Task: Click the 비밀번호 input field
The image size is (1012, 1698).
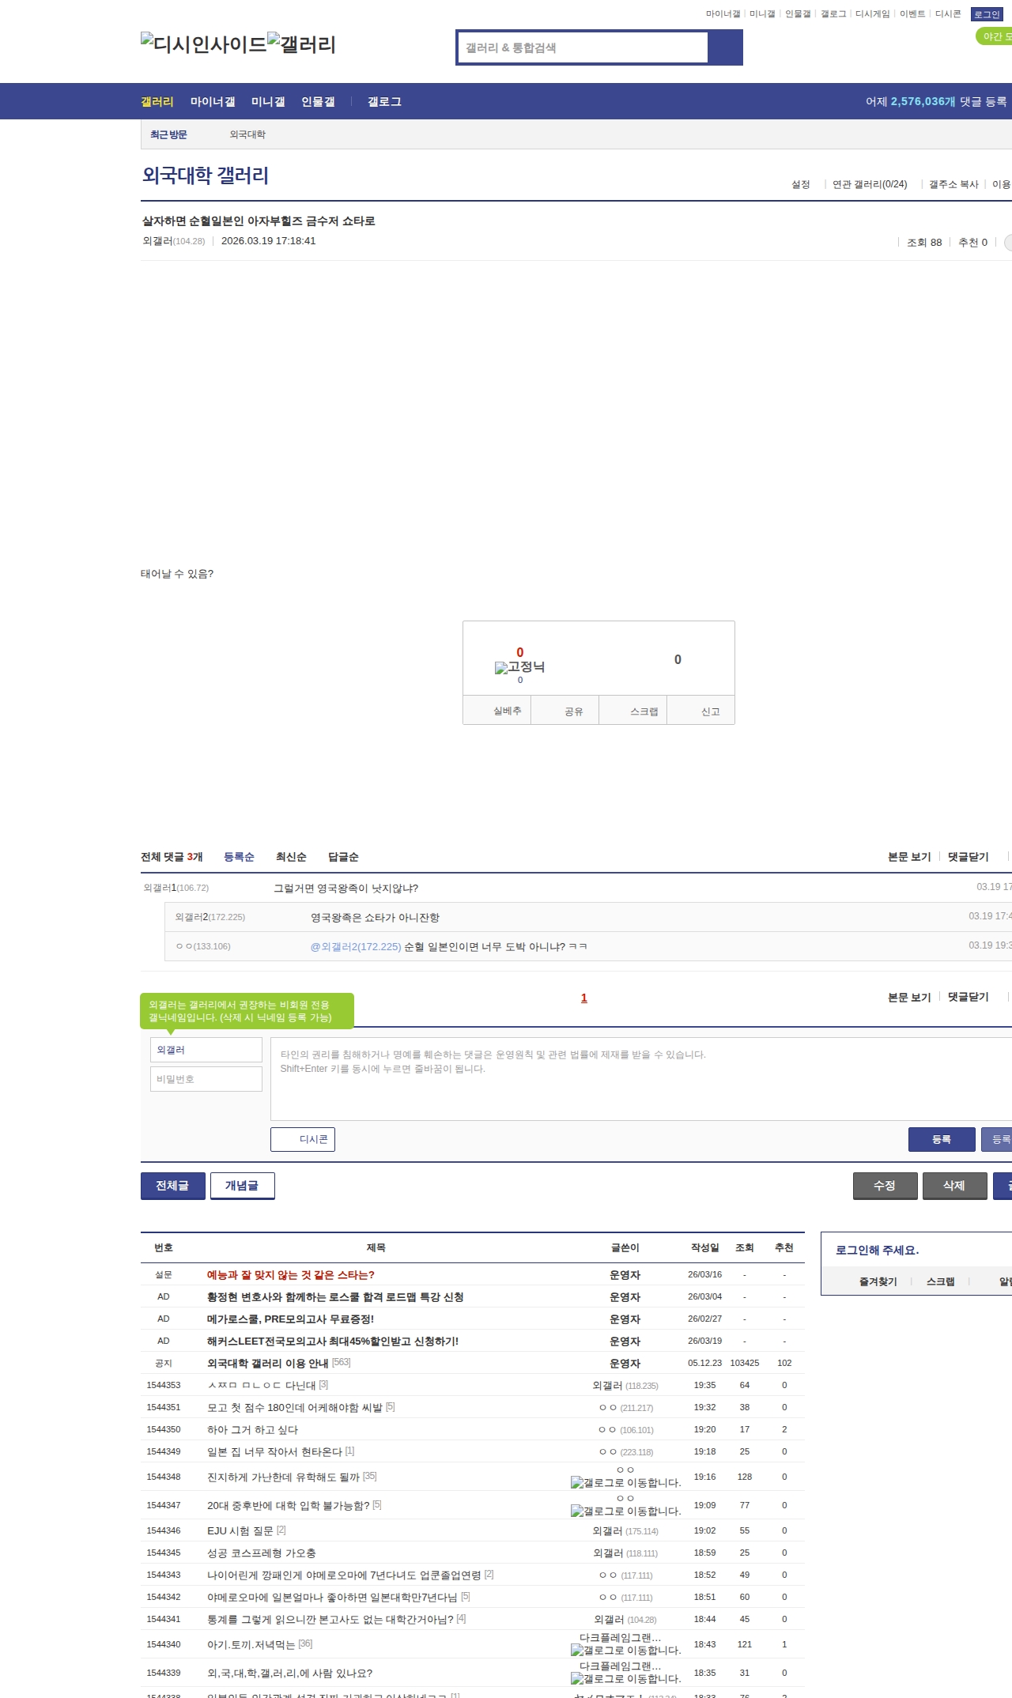Action: click(206, 1079)
